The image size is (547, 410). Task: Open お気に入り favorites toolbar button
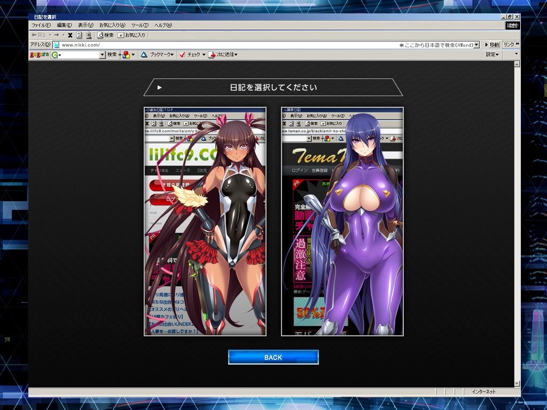pos(131,35)
